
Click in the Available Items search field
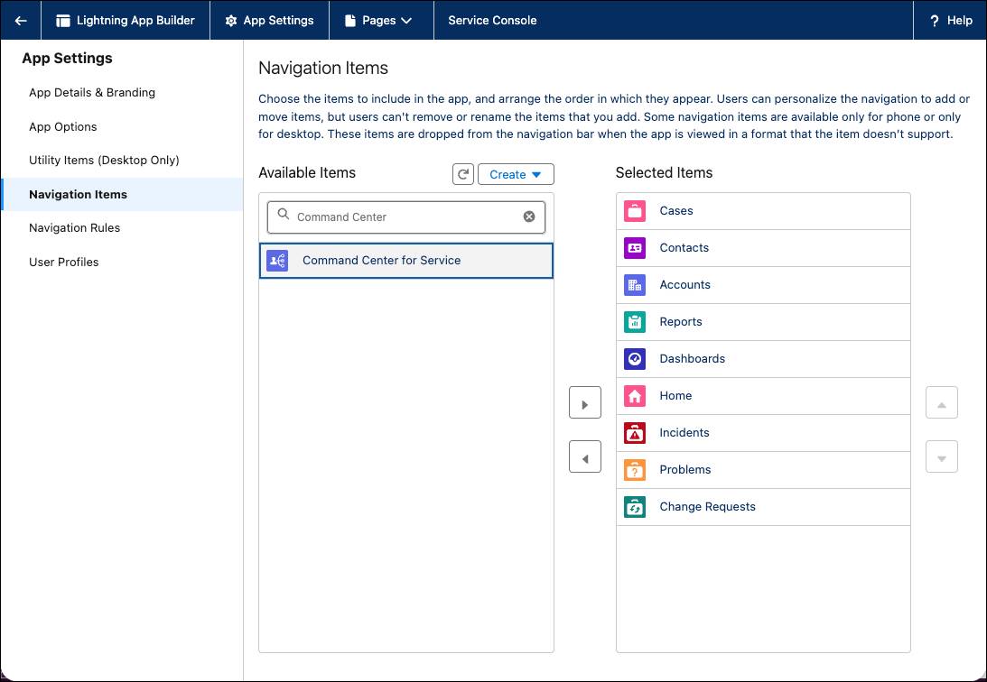(406, 217)
